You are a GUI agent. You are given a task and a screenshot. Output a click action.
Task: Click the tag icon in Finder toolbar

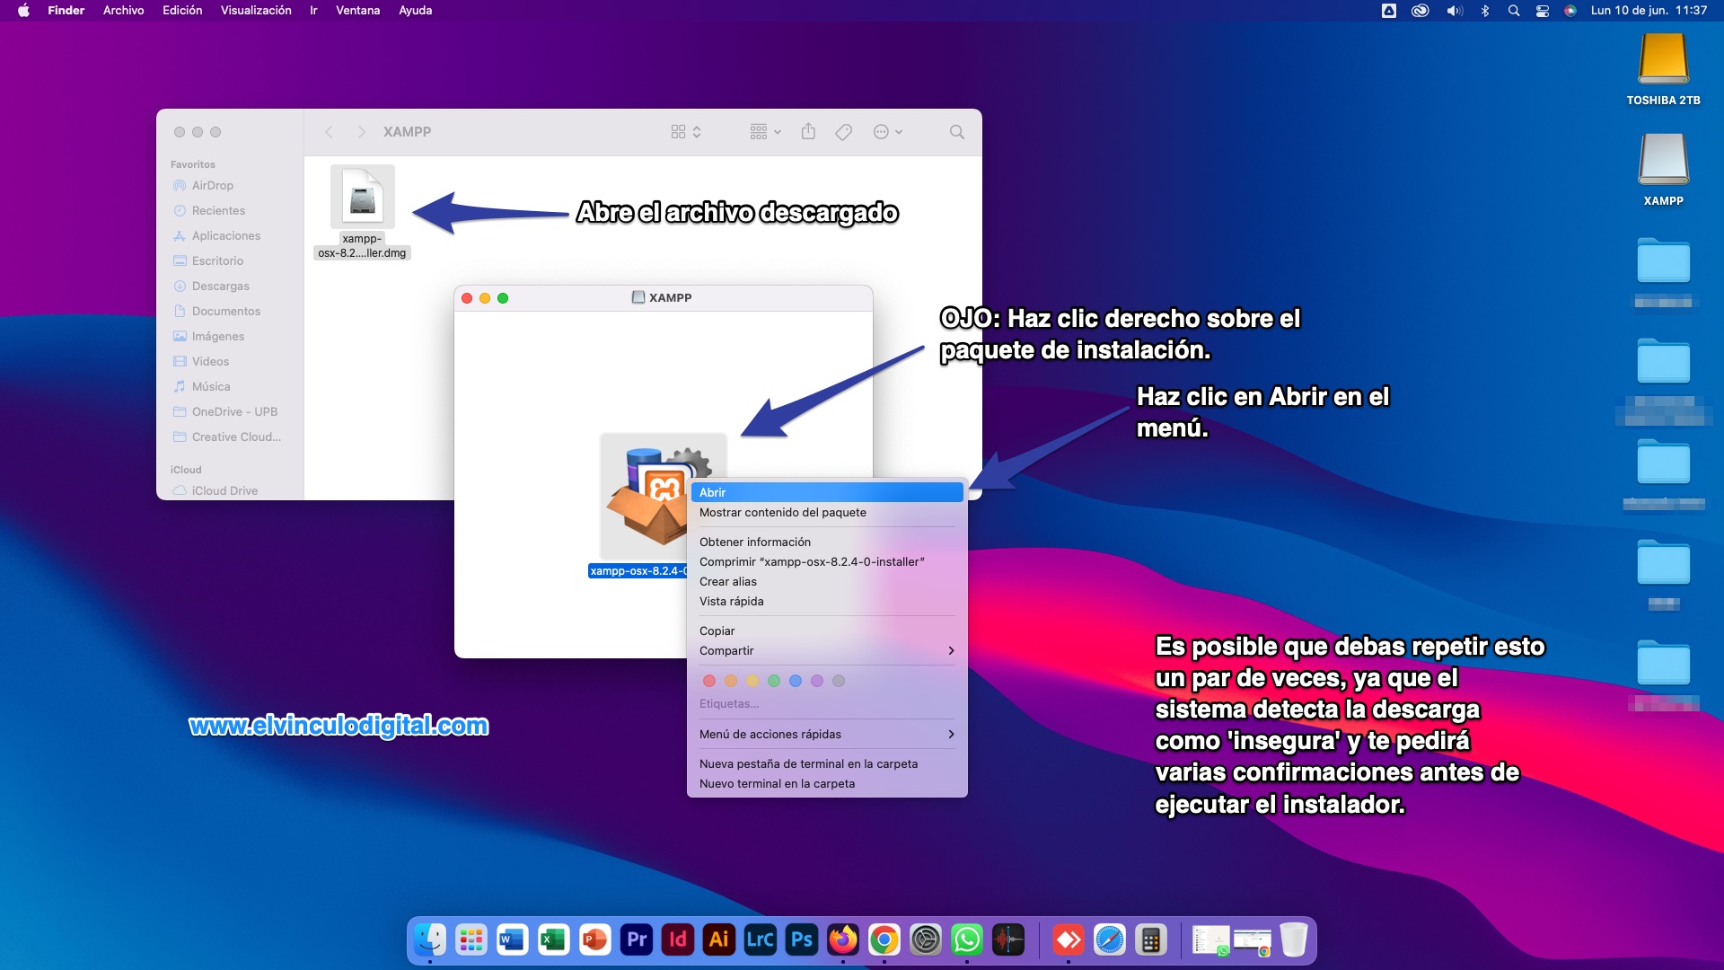843,132
